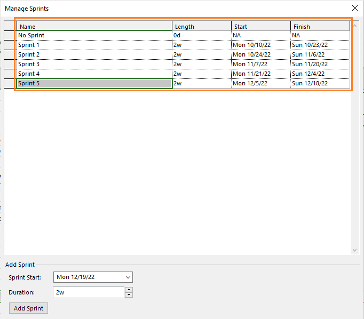Click Sprint 4 length 2w cell
364x319 pixels.
click(x=202, y=74)
